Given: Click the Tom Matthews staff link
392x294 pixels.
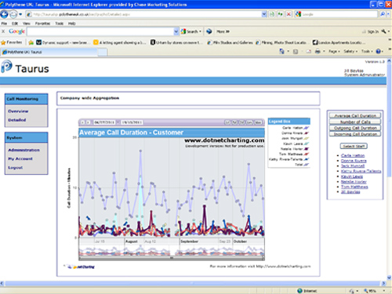Looking at the screenshot, I should pyautogui.click(x=354, y=187).
